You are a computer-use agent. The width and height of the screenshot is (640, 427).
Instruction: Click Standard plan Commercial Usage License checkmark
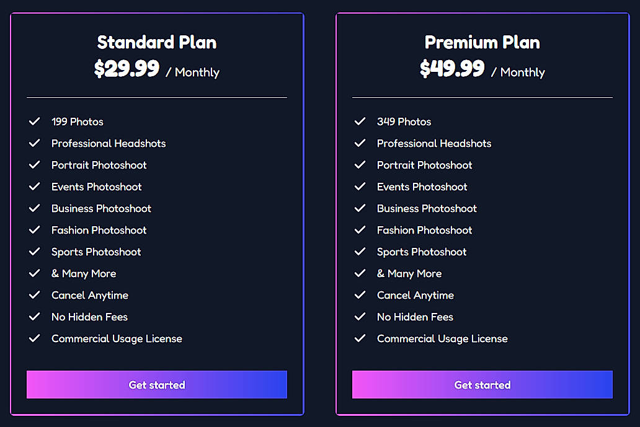(34, 338)
